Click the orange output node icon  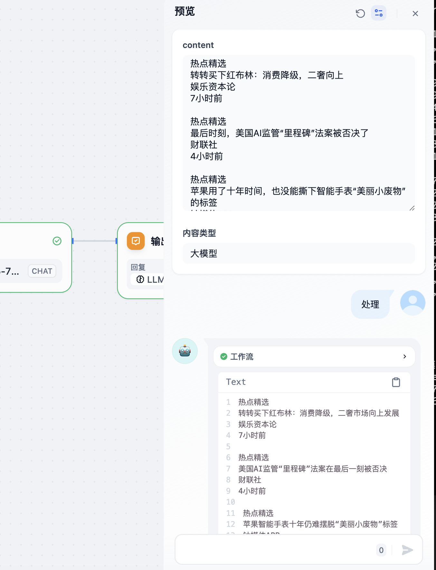[x=136, y=241]
